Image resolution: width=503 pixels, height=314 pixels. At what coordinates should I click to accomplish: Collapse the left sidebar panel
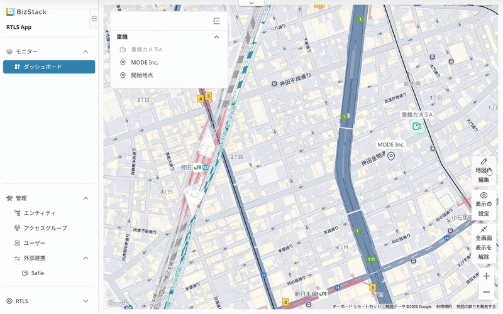point(94,18)
